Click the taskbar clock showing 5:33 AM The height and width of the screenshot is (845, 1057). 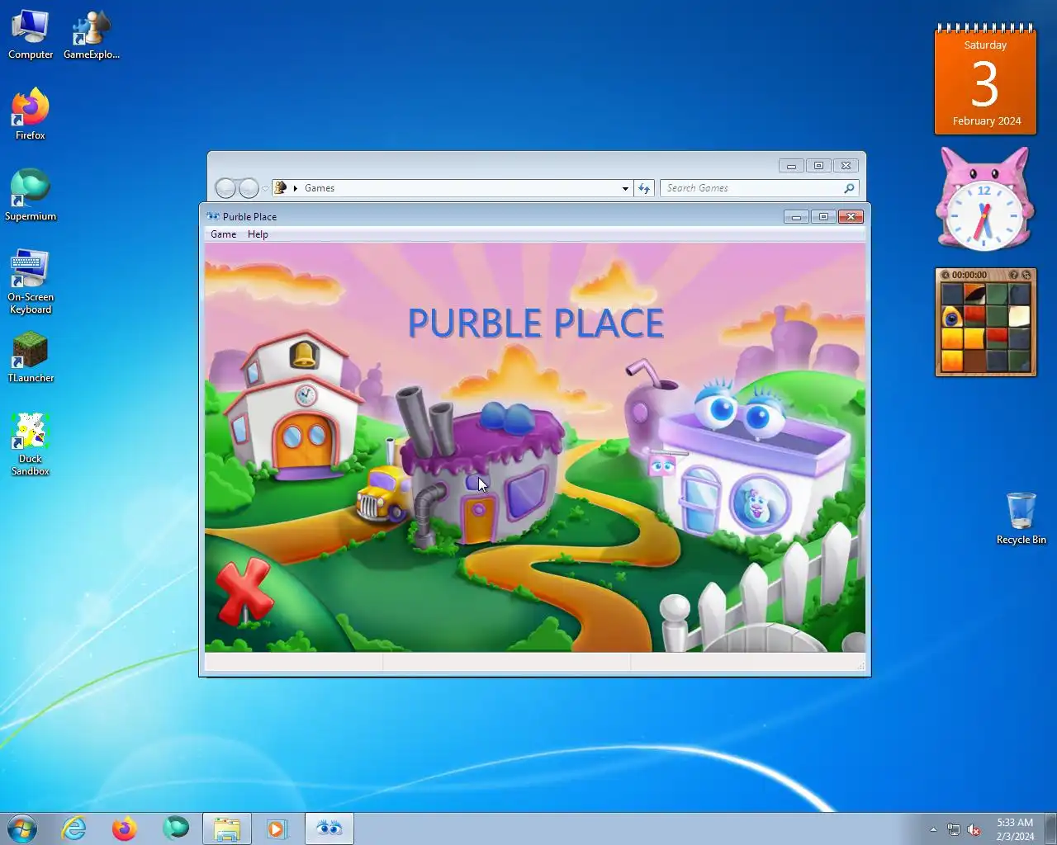point(1015,829)
